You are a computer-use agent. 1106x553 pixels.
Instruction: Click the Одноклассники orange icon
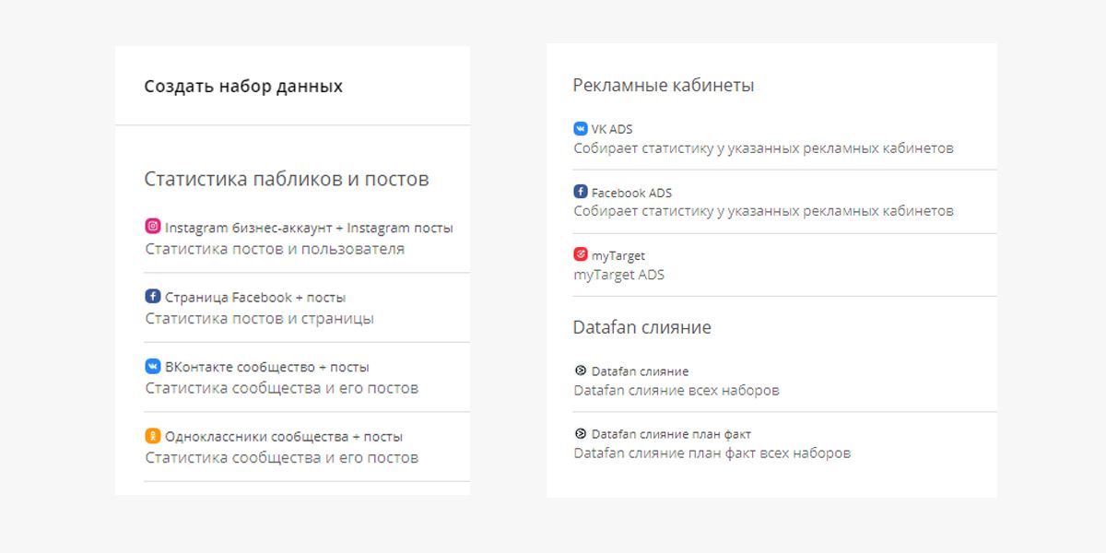coord(153,436)
